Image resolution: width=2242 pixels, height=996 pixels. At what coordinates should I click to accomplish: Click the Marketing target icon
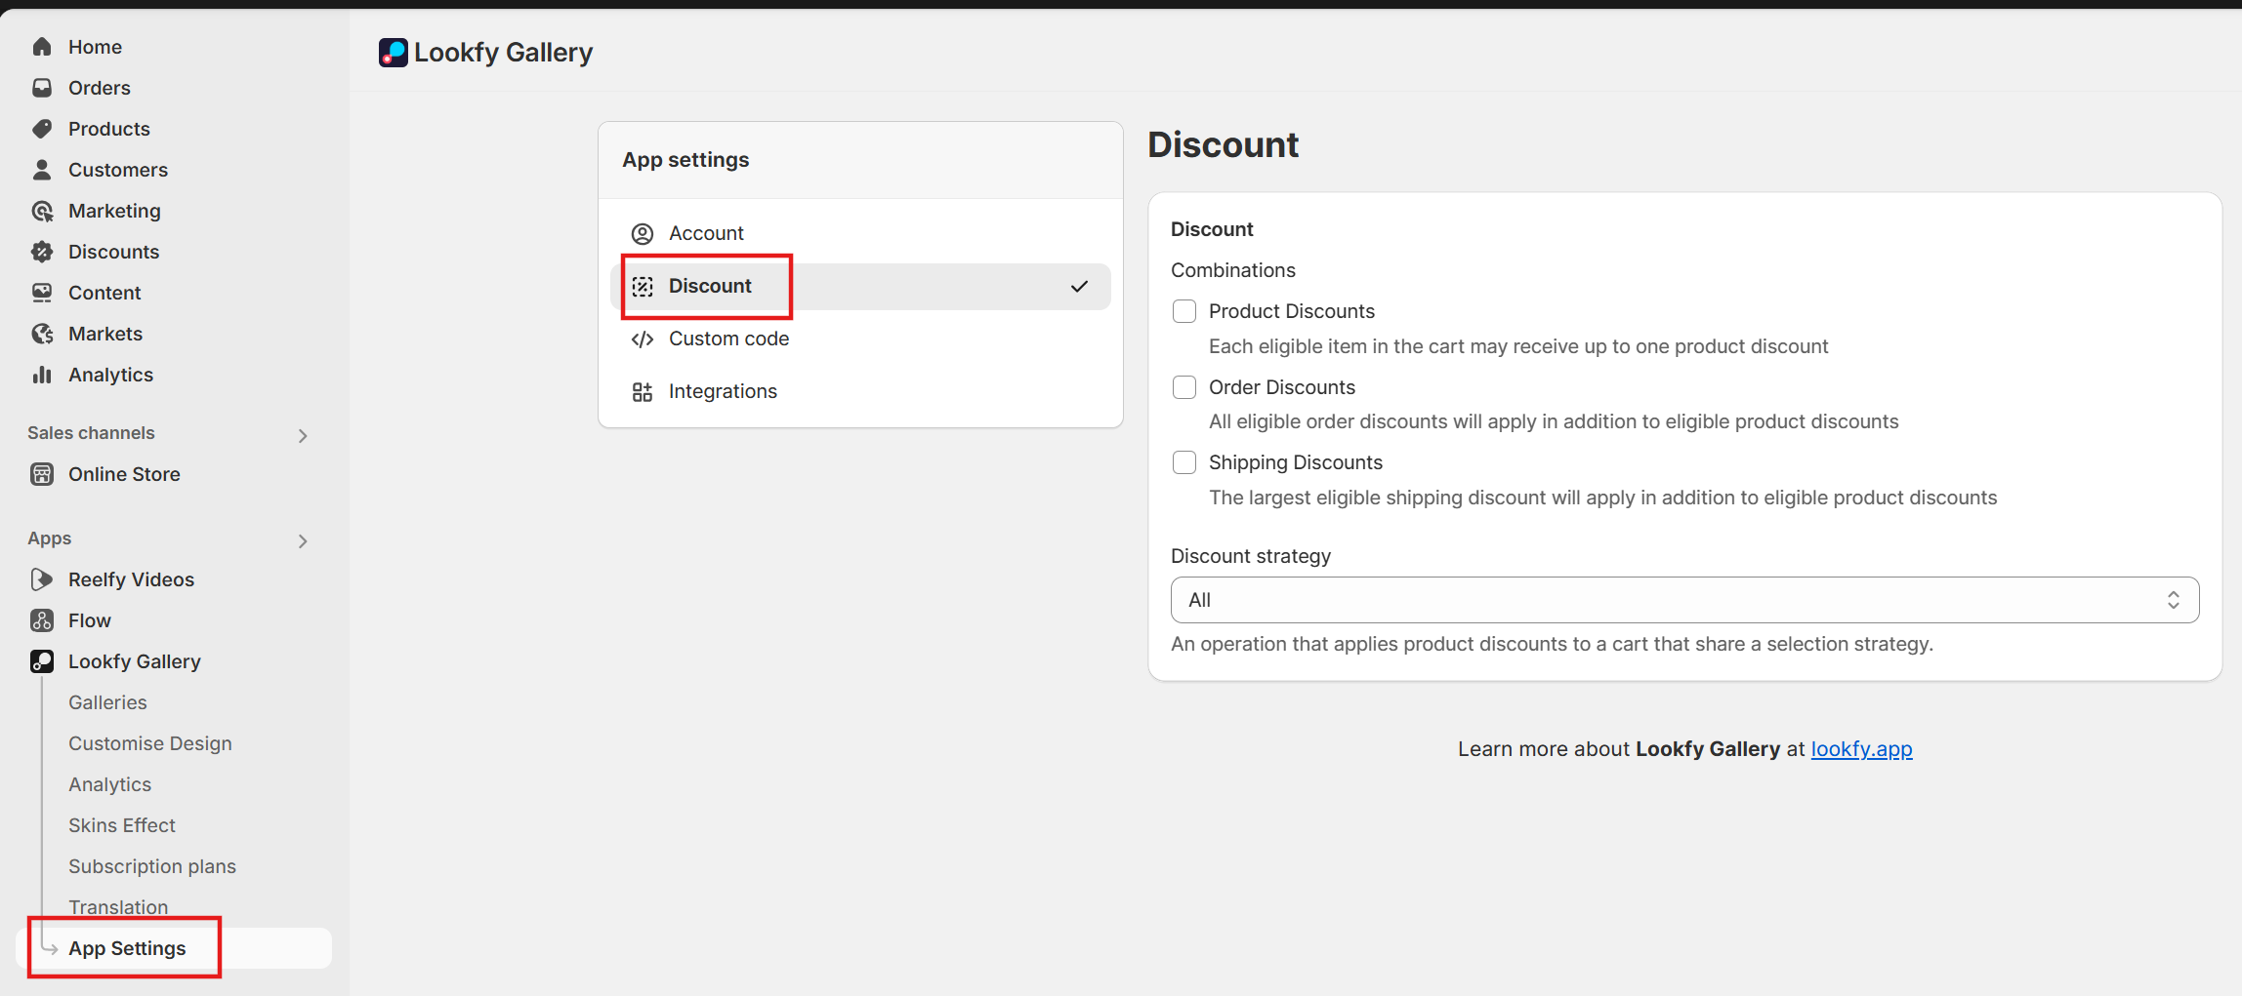[x=42, y=211]
